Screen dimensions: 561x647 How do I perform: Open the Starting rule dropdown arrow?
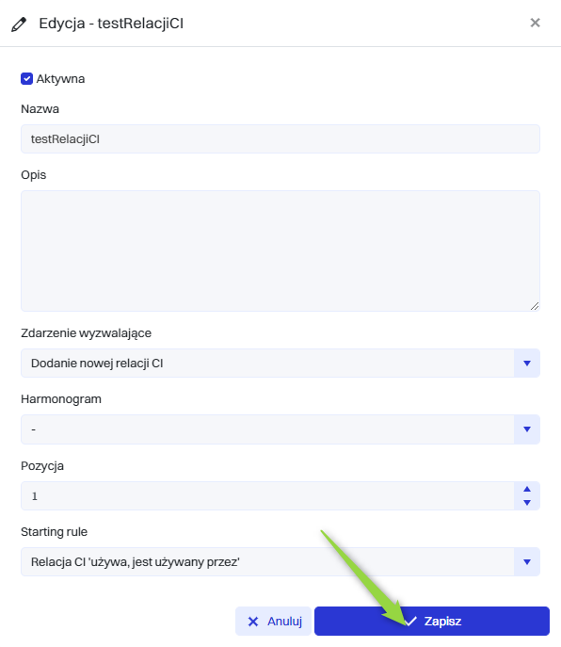(x=527, y=561)
